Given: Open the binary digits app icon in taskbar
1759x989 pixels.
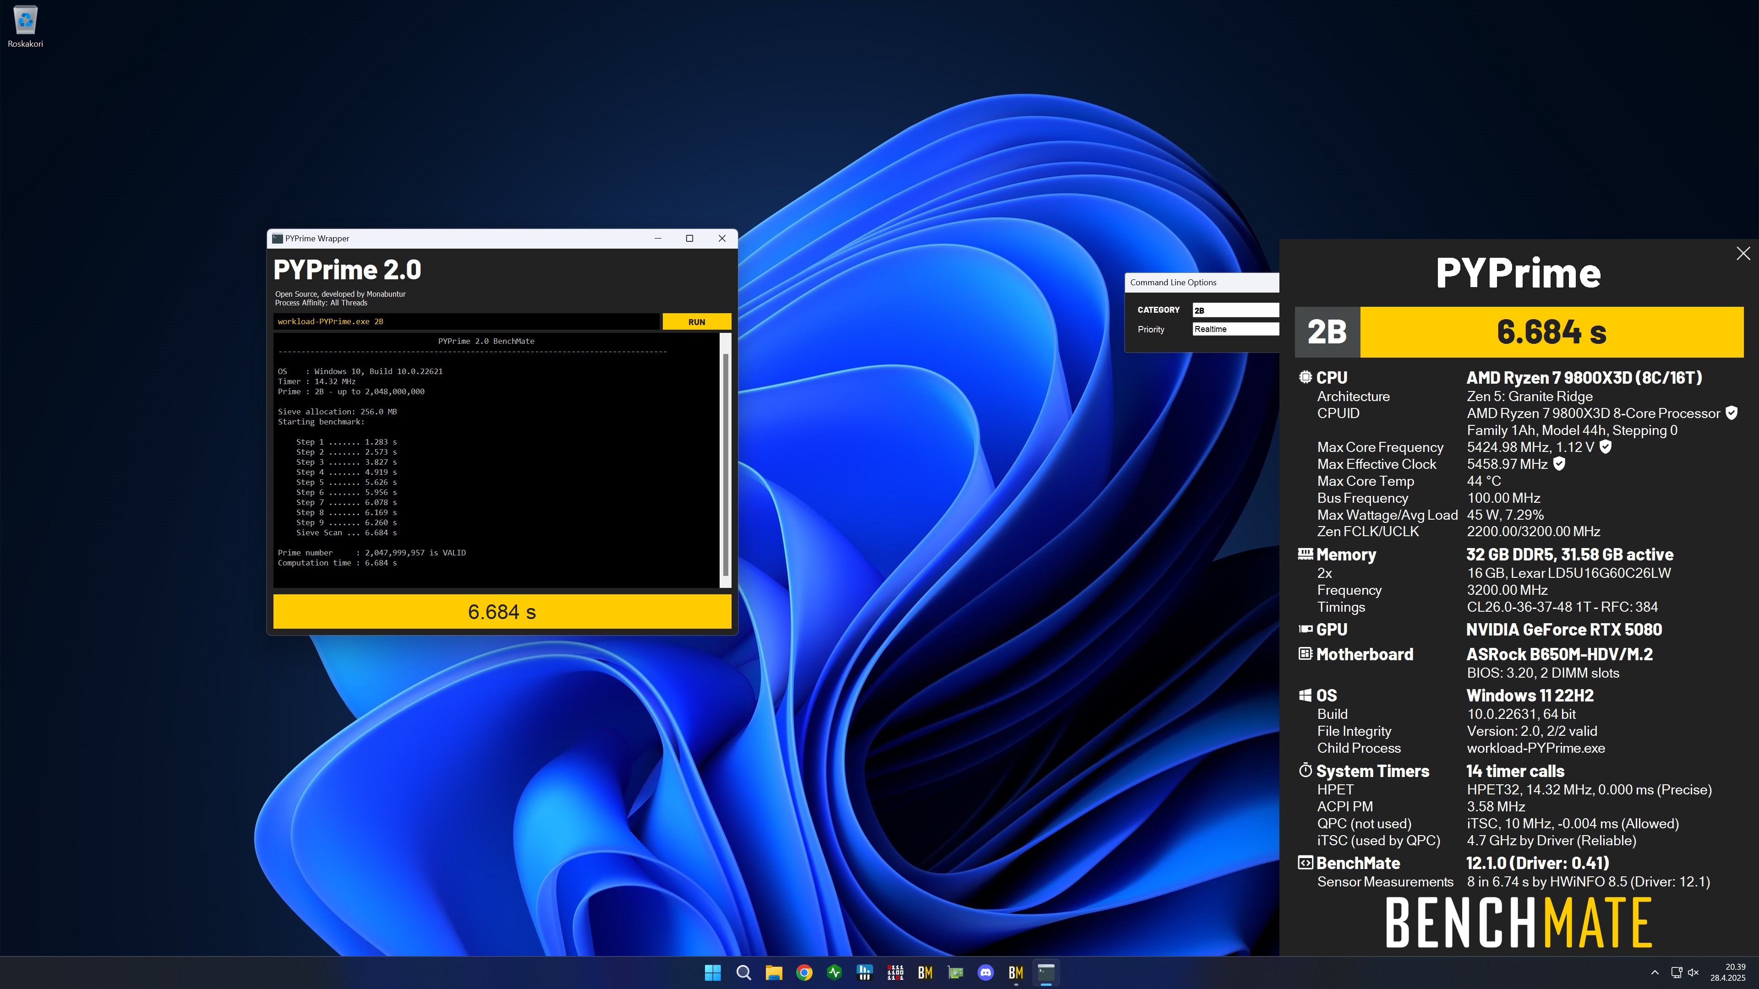Looking at the screenshot, I should point(895,973).
